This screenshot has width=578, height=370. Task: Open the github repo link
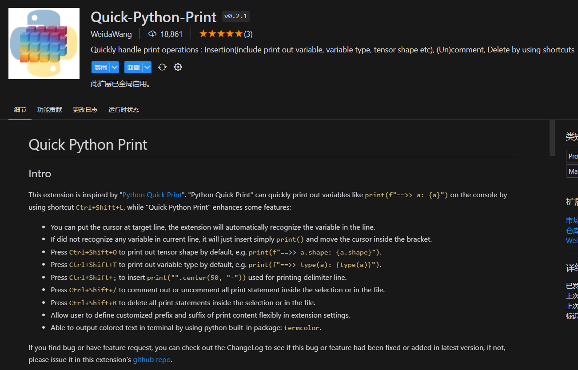tap(151, 360)
